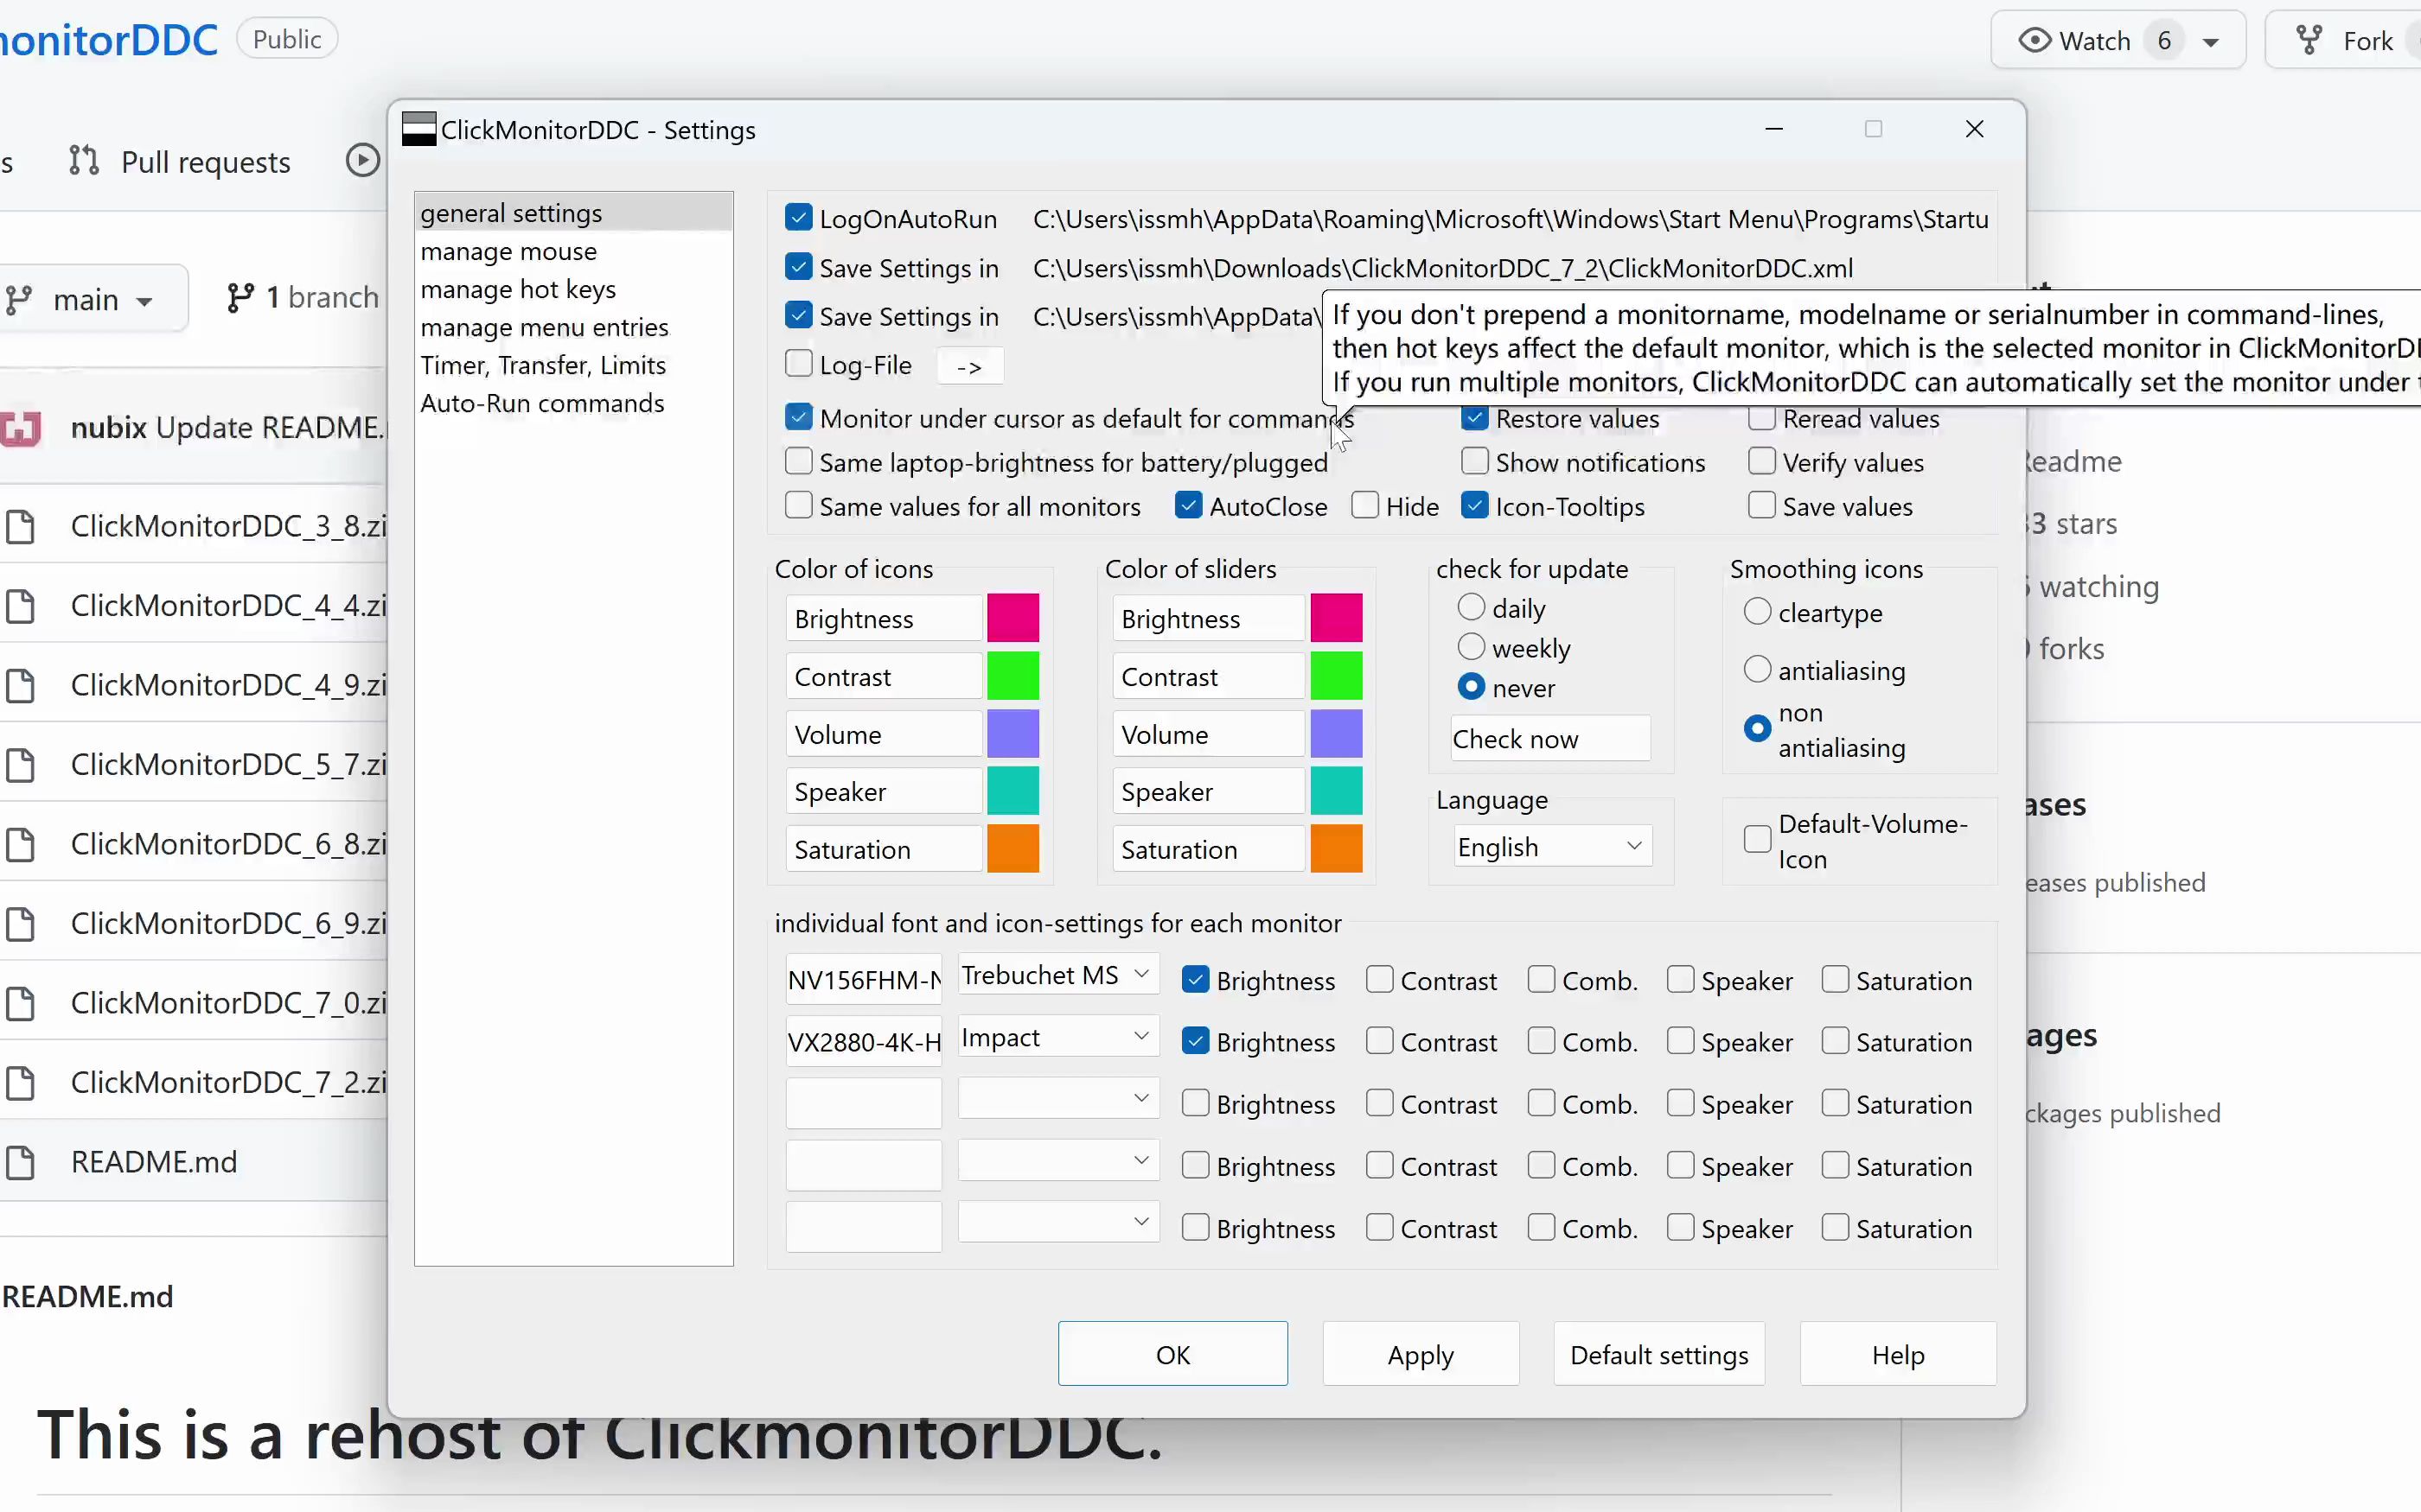Select daily update check radio

1471,607
